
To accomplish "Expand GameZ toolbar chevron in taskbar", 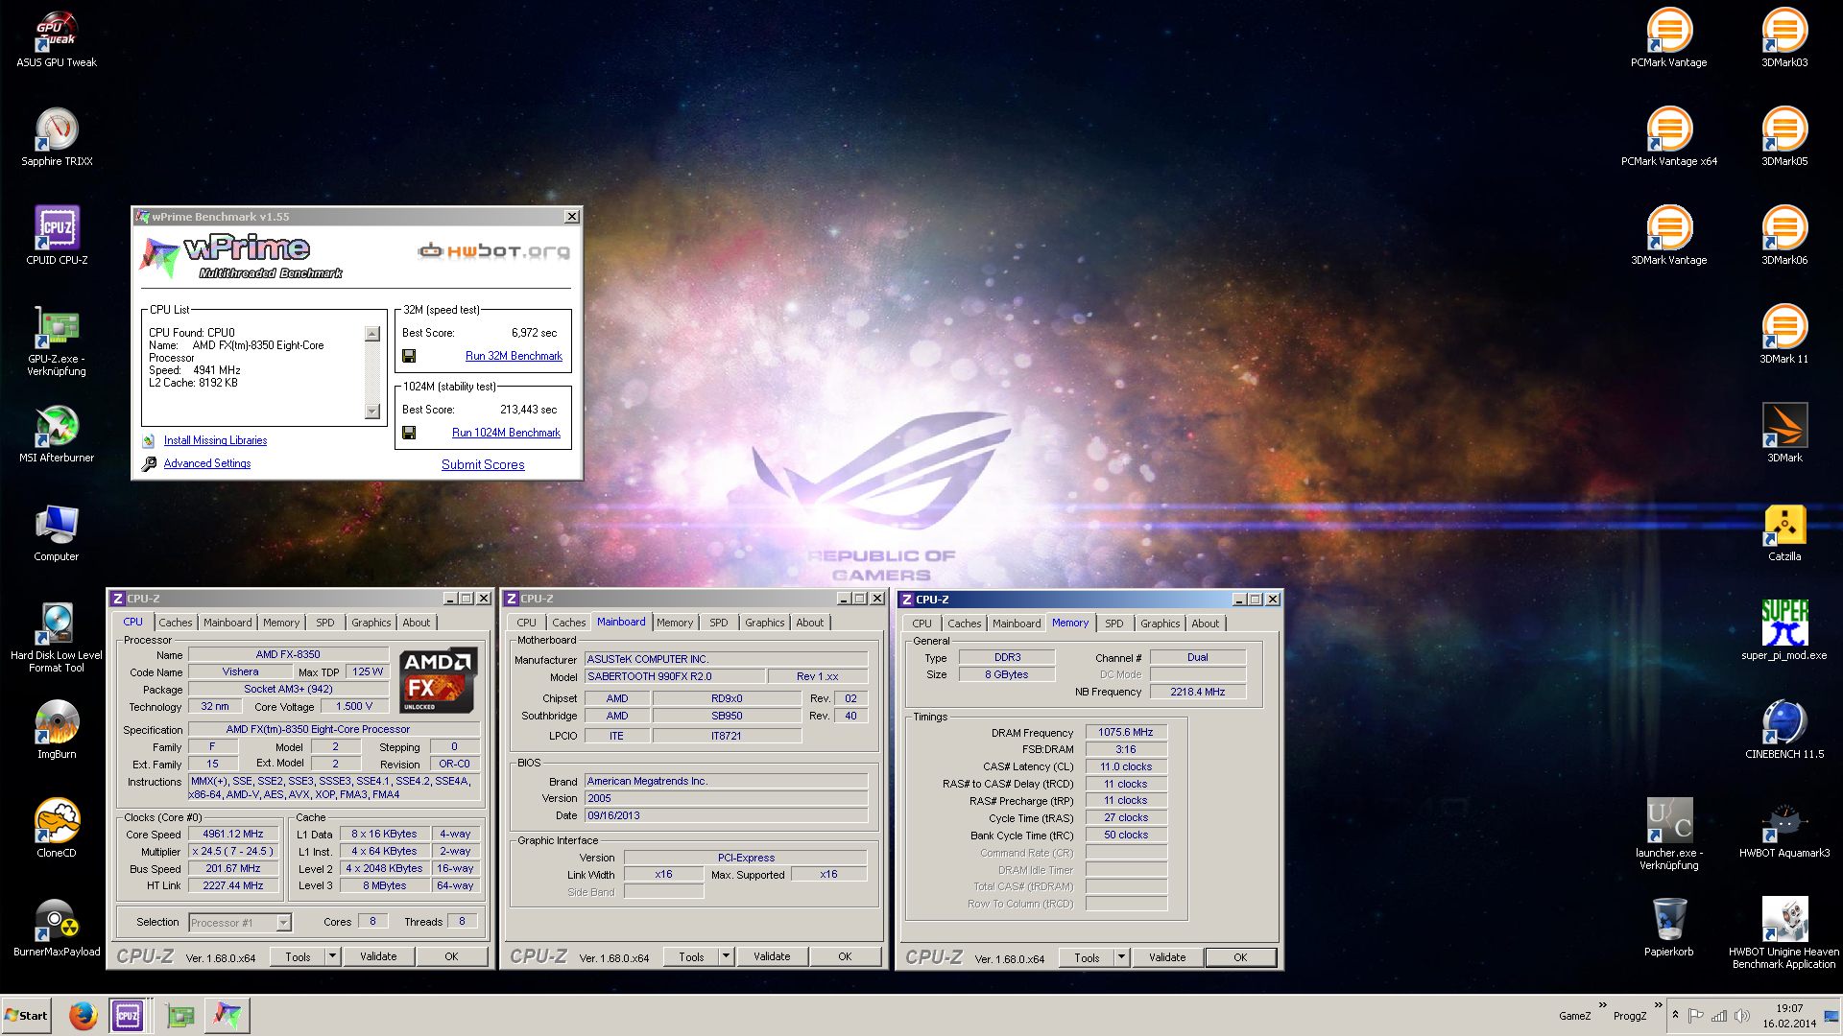I will (1602, 1005).
